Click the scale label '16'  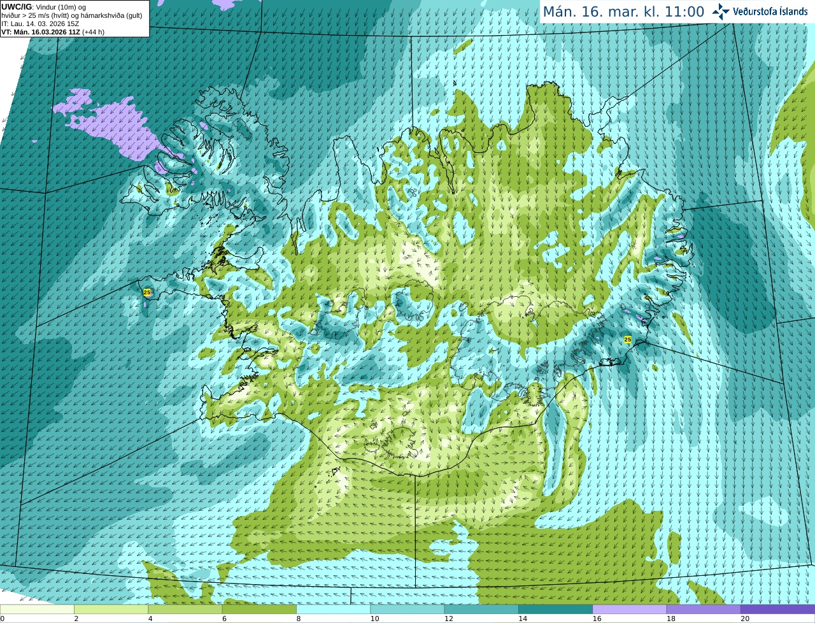point(597,619)
